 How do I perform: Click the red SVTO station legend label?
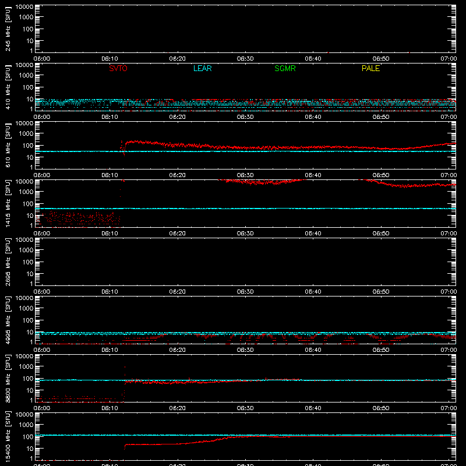118,68
